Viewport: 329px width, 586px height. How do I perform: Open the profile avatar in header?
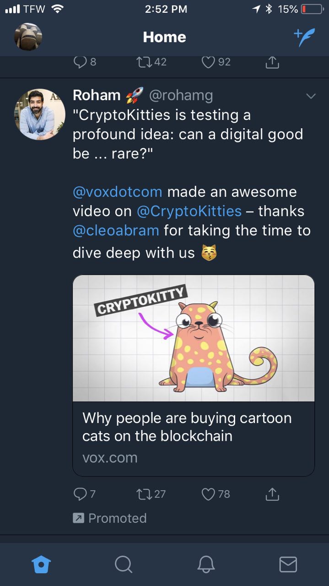[x=28, y=37]
